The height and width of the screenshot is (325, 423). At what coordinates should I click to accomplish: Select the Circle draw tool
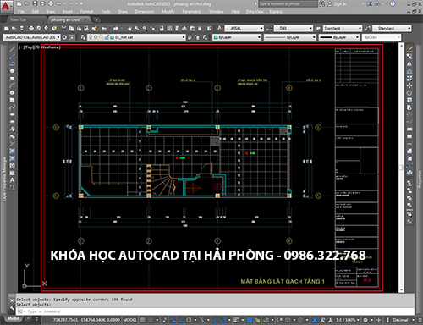click(x=12, y=93)
